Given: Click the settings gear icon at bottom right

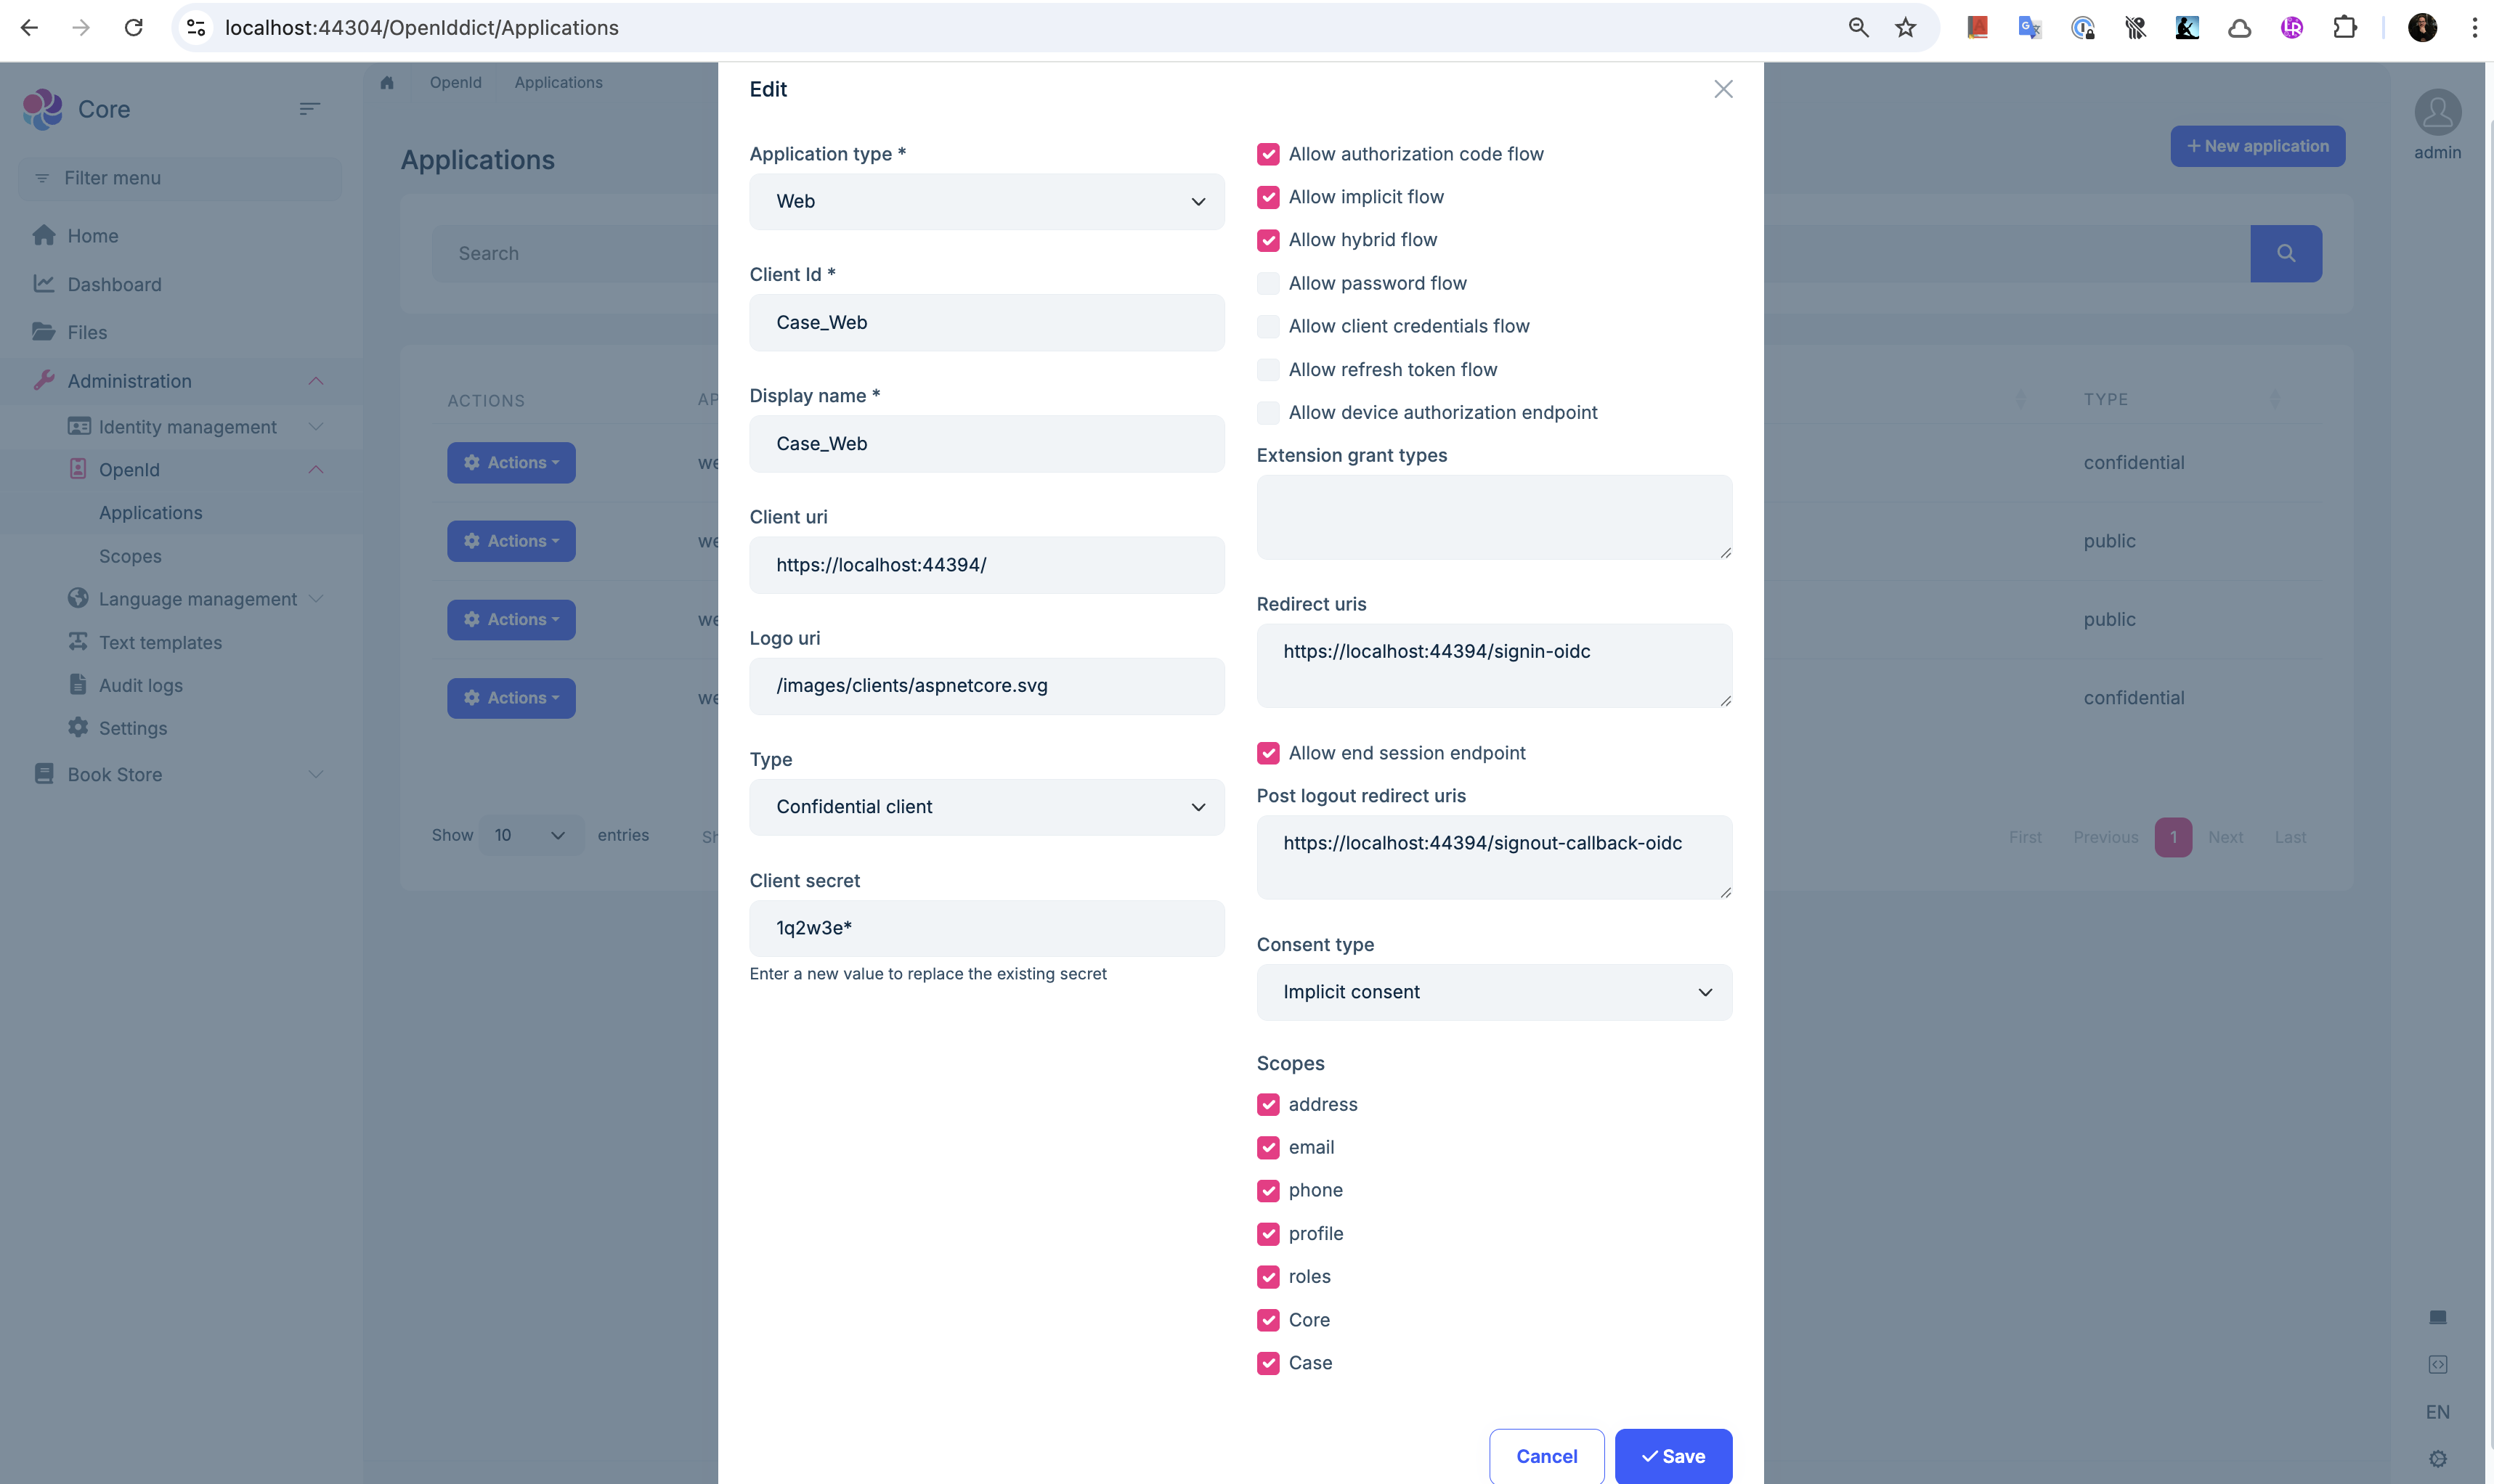Looking at the screenshot, I should (2437, 1459).
